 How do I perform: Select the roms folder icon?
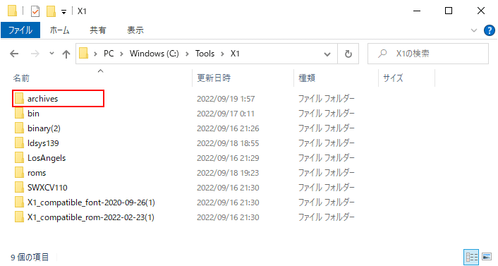pyautogui.click(x=19, y=173)
